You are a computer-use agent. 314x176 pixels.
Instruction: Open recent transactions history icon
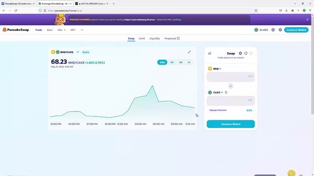(246, 53)
